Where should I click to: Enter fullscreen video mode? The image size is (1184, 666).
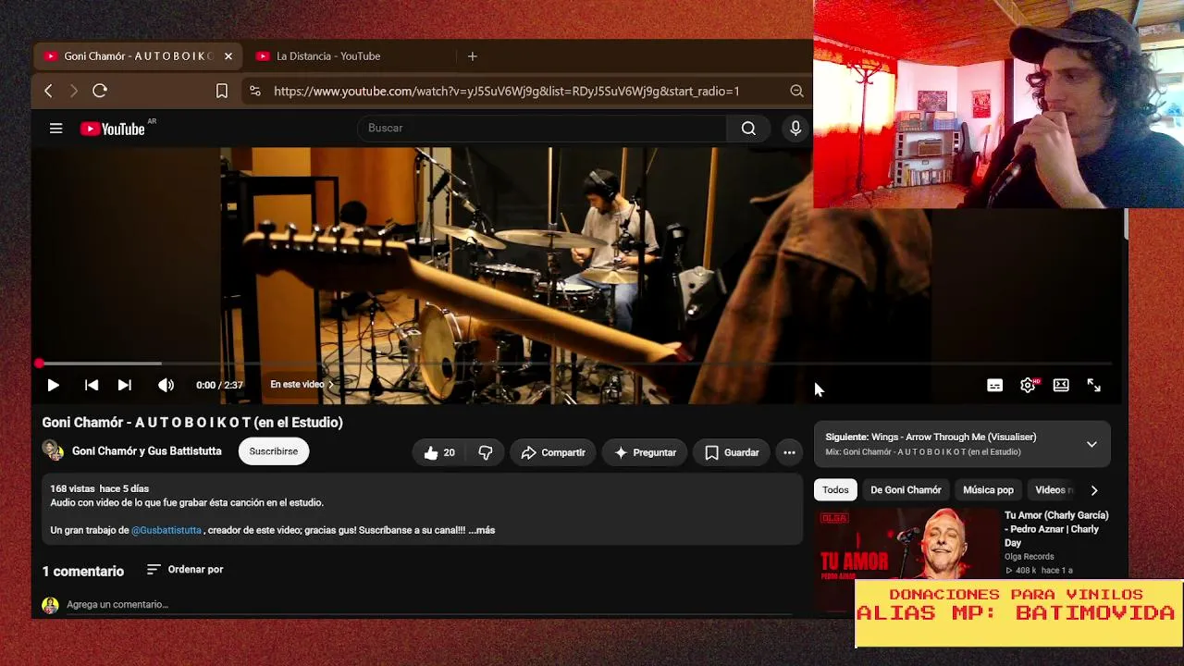coord(1094,386)
